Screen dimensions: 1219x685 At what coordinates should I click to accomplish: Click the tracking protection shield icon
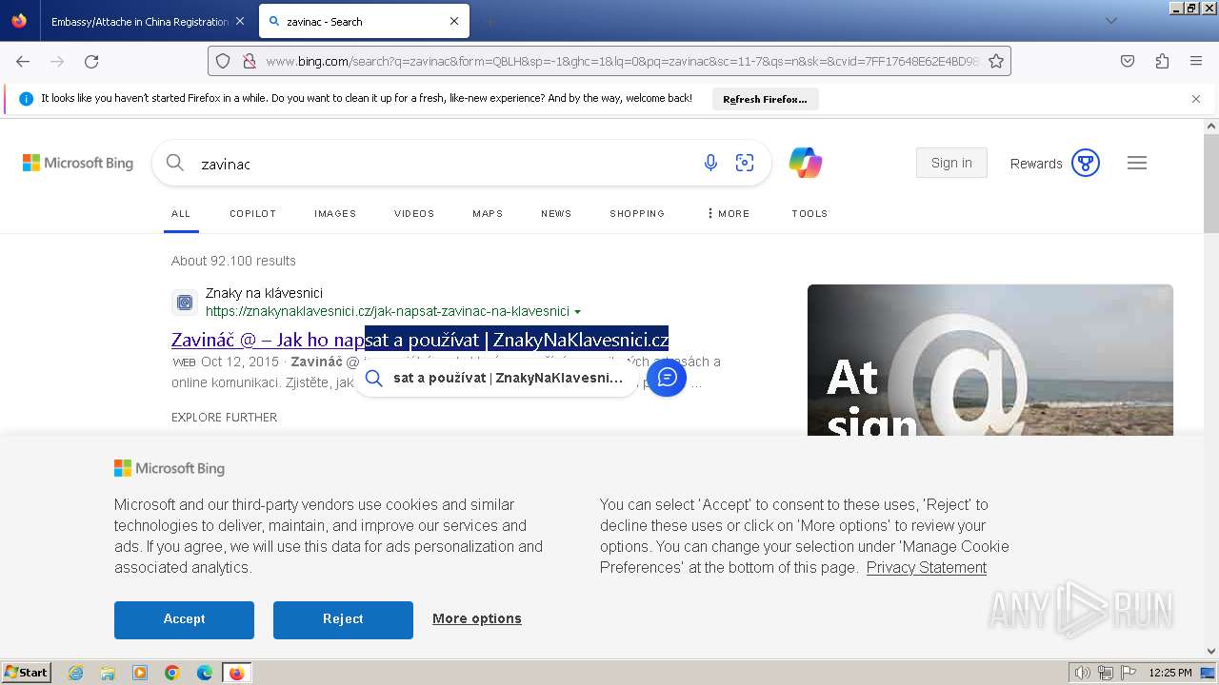(x=223, y=61)
